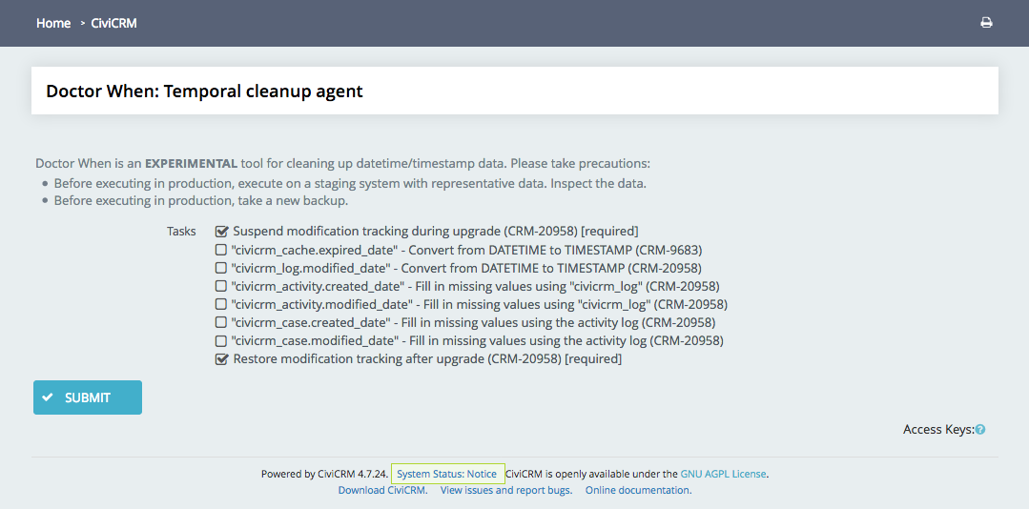Check civicrm_activity.modified_date fill missing values
This screenshot has height=509, width=1029.
tap(221, 304)
